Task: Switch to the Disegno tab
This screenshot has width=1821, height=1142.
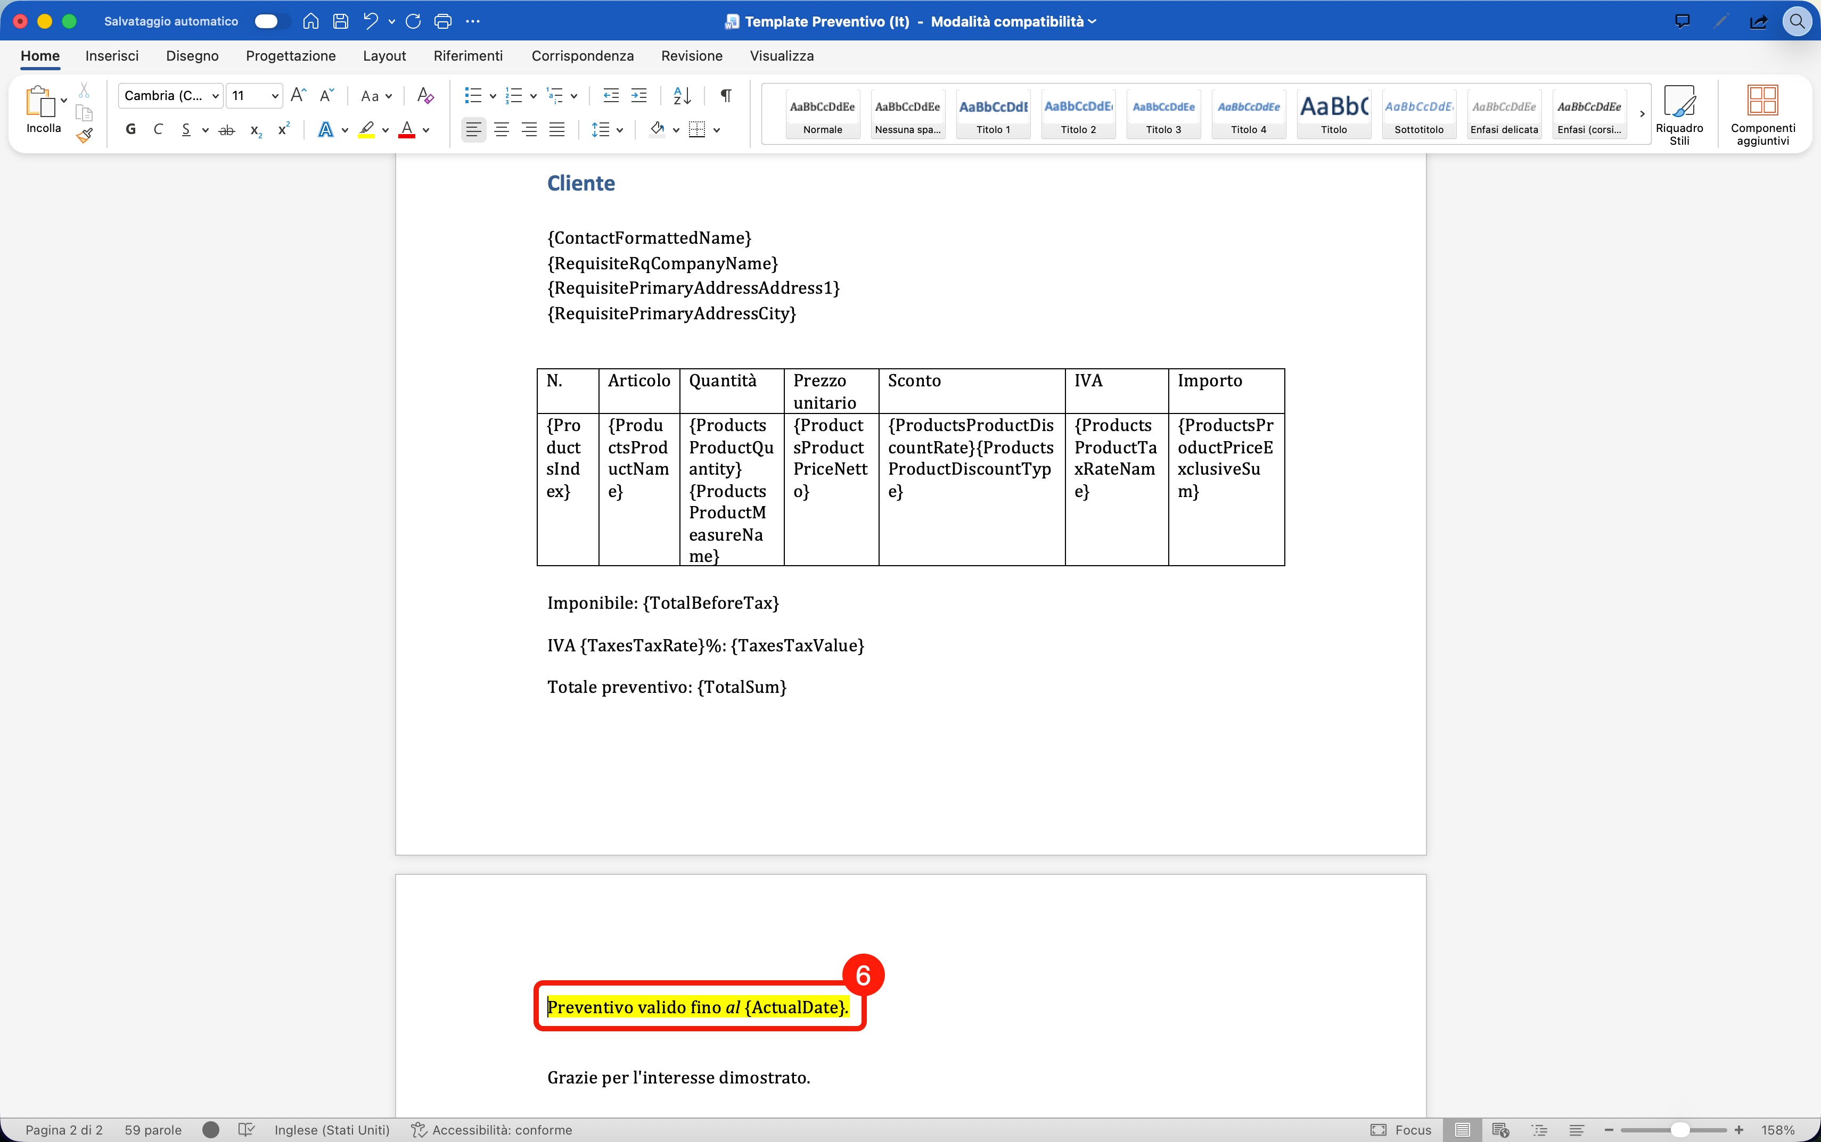Action: (x=192, y=56)
